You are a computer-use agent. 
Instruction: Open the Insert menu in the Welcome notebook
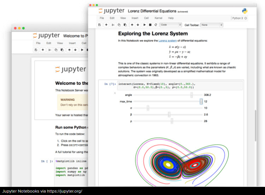pos(72,43)
